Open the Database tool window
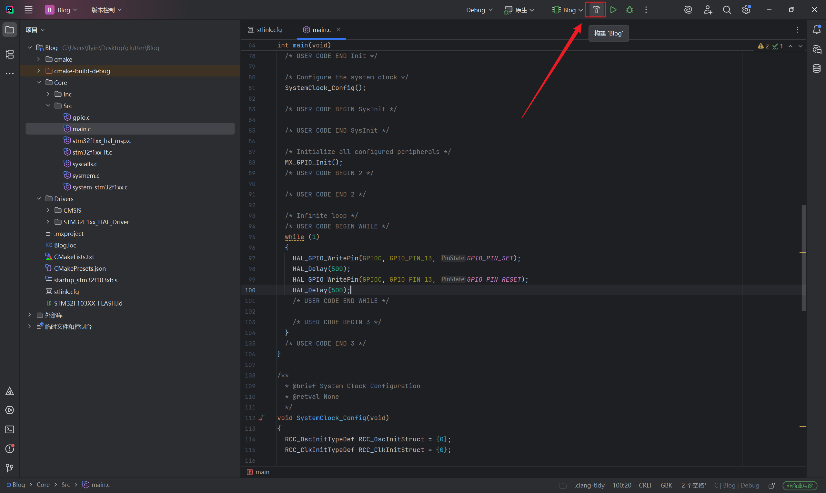The height and width of the screenshot is (493, 826). (816, 68)
